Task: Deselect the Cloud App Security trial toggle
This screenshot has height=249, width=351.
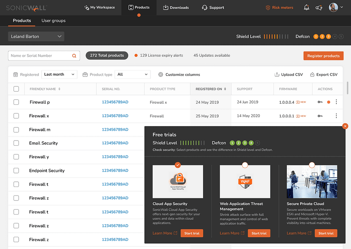Action: [x=178, y=165]
